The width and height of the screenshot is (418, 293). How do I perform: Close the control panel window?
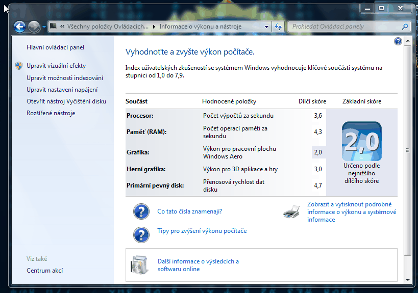[x=400, y=9]
